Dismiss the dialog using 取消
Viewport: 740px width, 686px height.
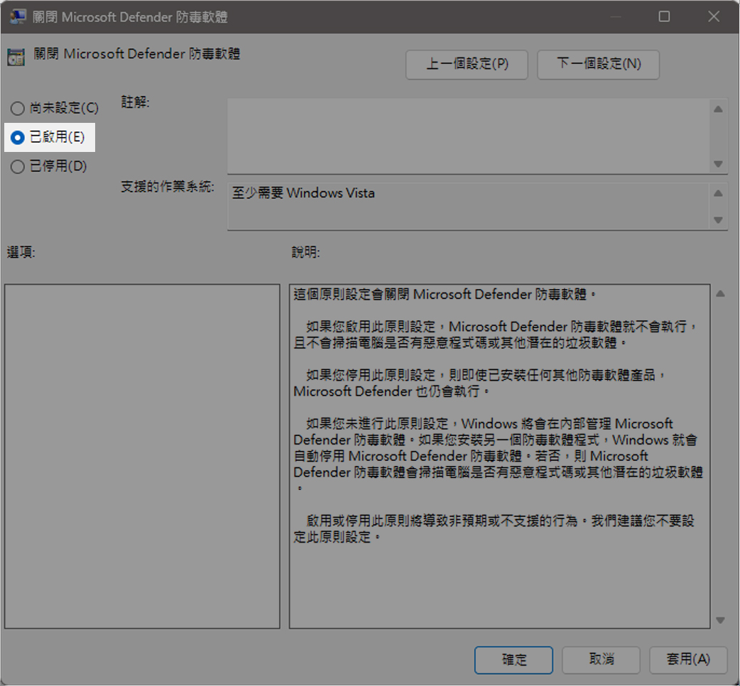601,659
